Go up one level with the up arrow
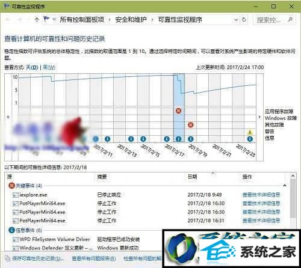 pyautogui.click(x=37, y=20)
